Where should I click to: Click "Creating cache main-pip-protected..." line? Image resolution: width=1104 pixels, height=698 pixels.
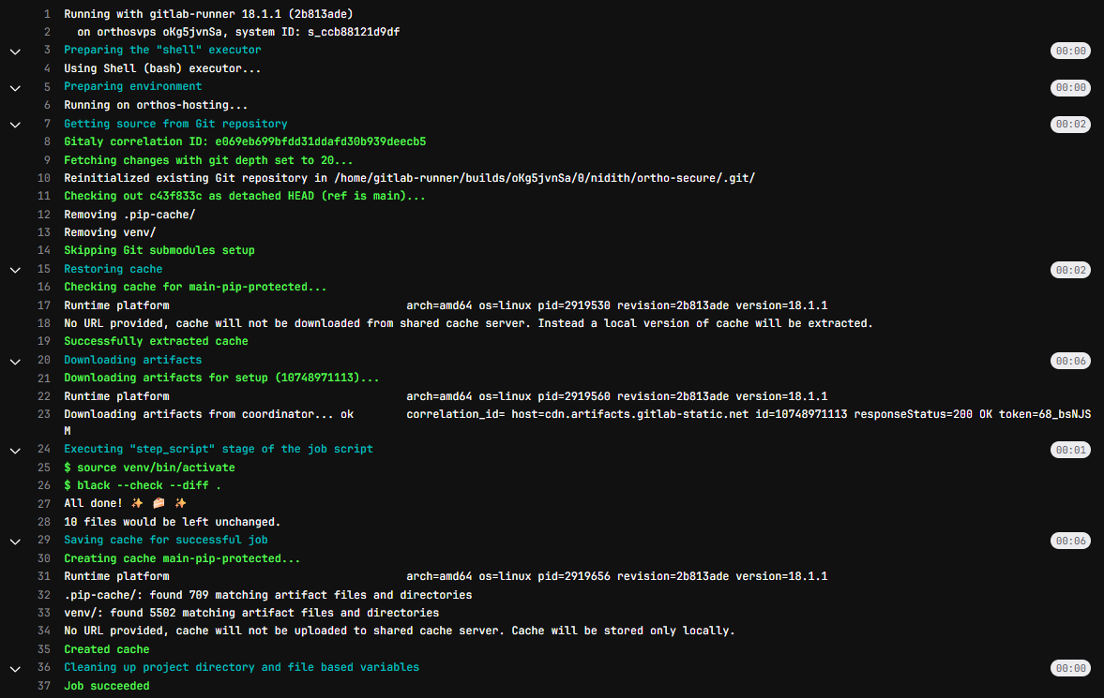[182, 558]
